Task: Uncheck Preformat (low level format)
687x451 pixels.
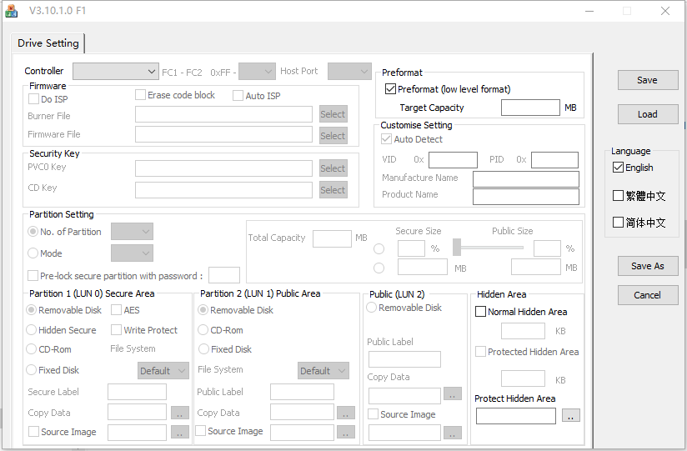Action: (x=390, y=89)
